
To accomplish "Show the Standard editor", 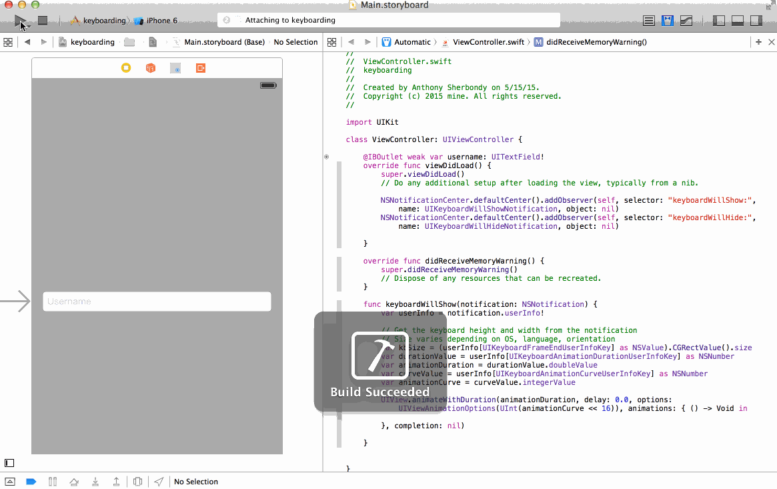I will point(649,21).
